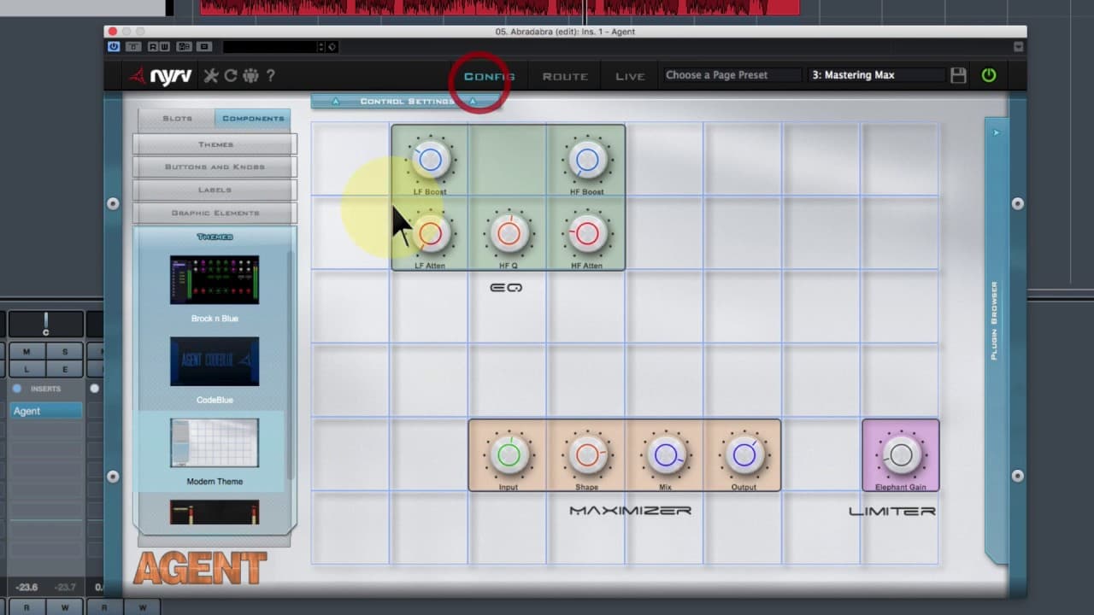This screenshot has width=1094, height=615.
Task: Save preset with the floppy disk icon
Action: click(958, 75)
